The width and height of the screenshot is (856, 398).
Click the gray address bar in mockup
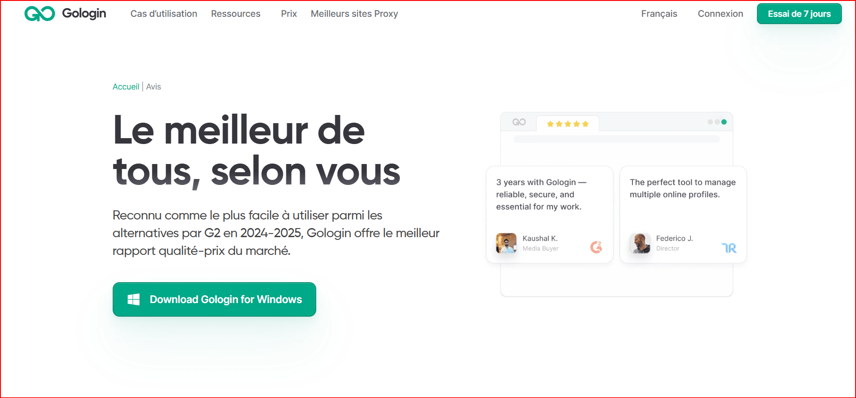617,139
